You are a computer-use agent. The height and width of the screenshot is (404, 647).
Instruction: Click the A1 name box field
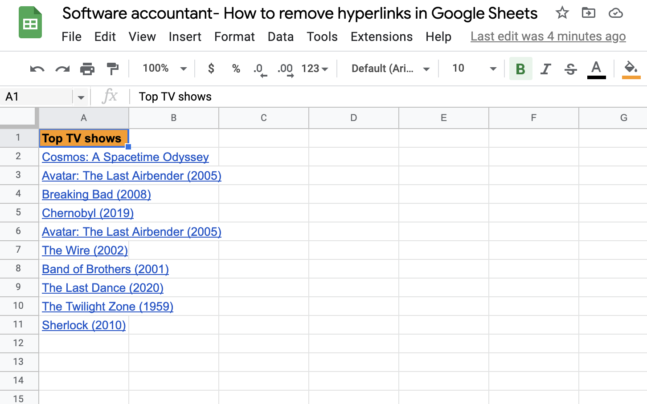pos(37,97)
